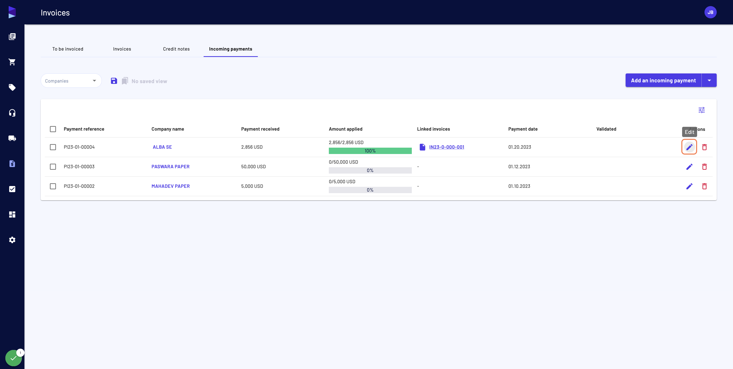Click the saved views bookmark icon
The width and height of the screenshot is (733, 369).
coord(125,81)
